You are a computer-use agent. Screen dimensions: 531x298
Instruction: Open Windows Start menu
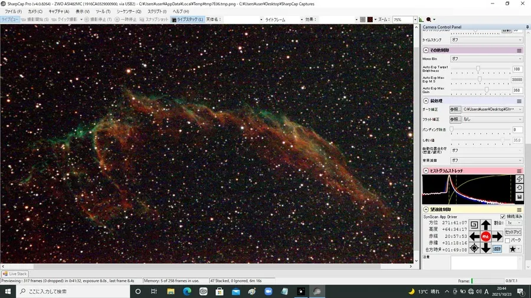(8, 292)
